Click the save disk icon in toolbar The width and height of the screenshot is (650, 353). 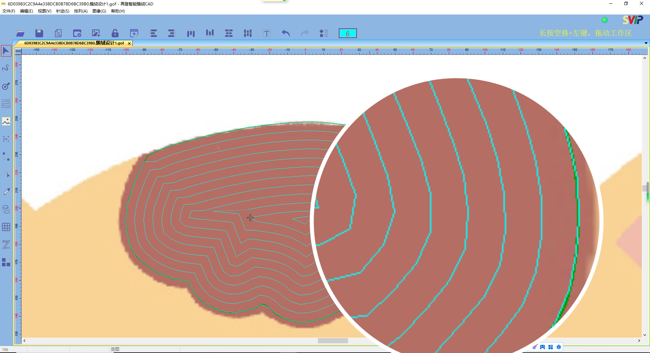point(39,33)
